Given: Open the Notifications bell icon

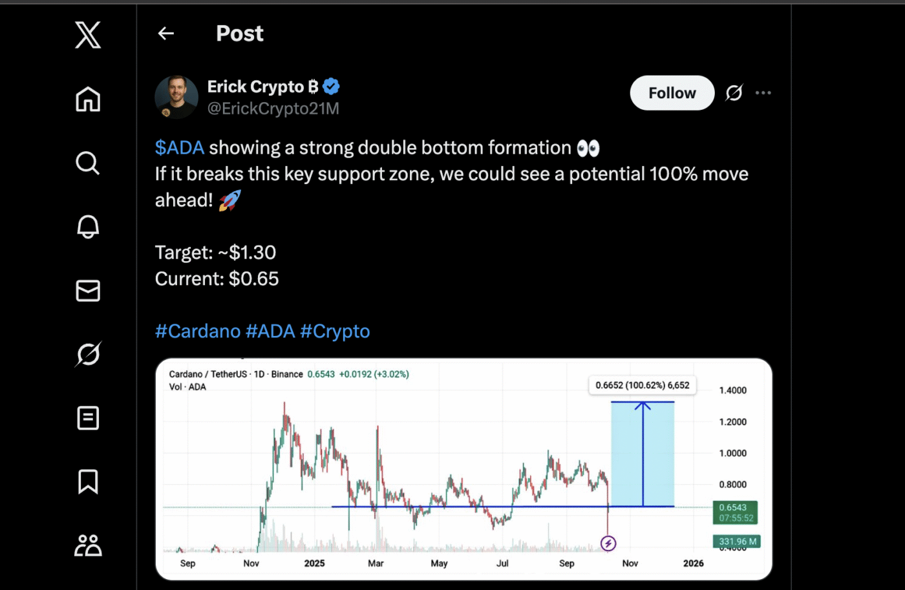Looking at the screenshot, I should tap(88, 227).
